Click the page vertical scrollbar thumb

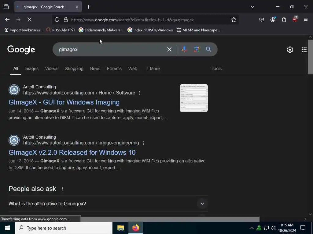[x=310, y=57]
